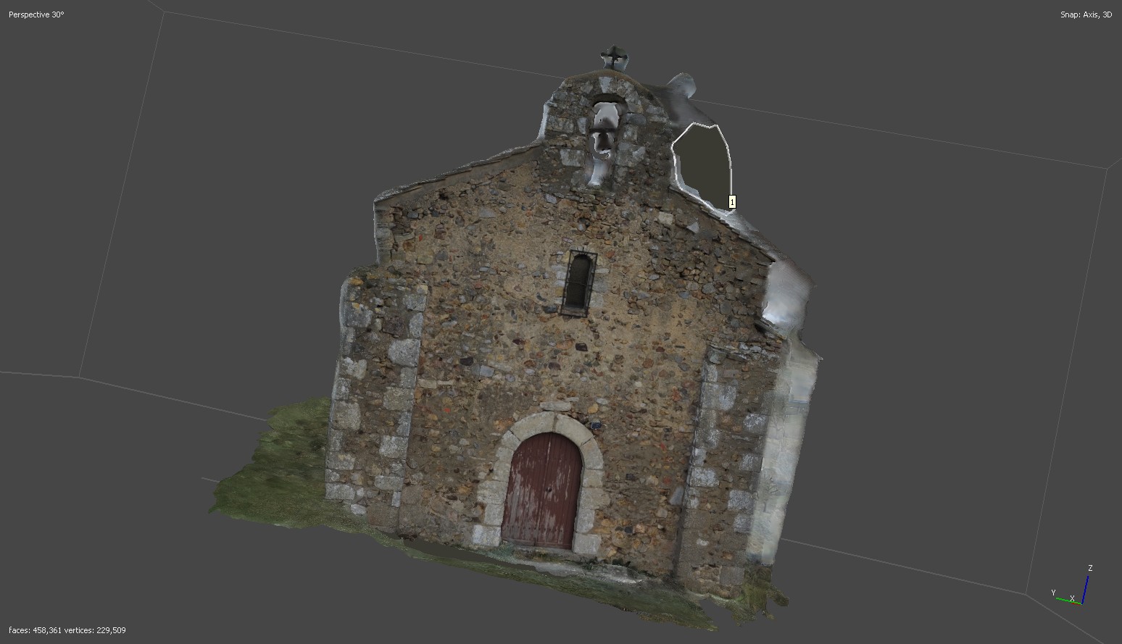Screen dimensions: 1122x644
Task: Click the faces and vertices count text
Action: (x=67, y=630)
